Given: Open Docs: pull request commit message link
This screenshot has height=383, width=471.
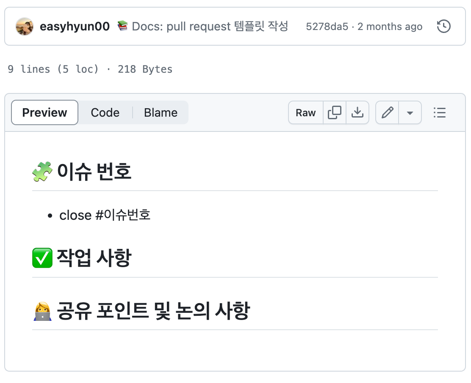Looking at the screenshot, I should pos(210,26).
